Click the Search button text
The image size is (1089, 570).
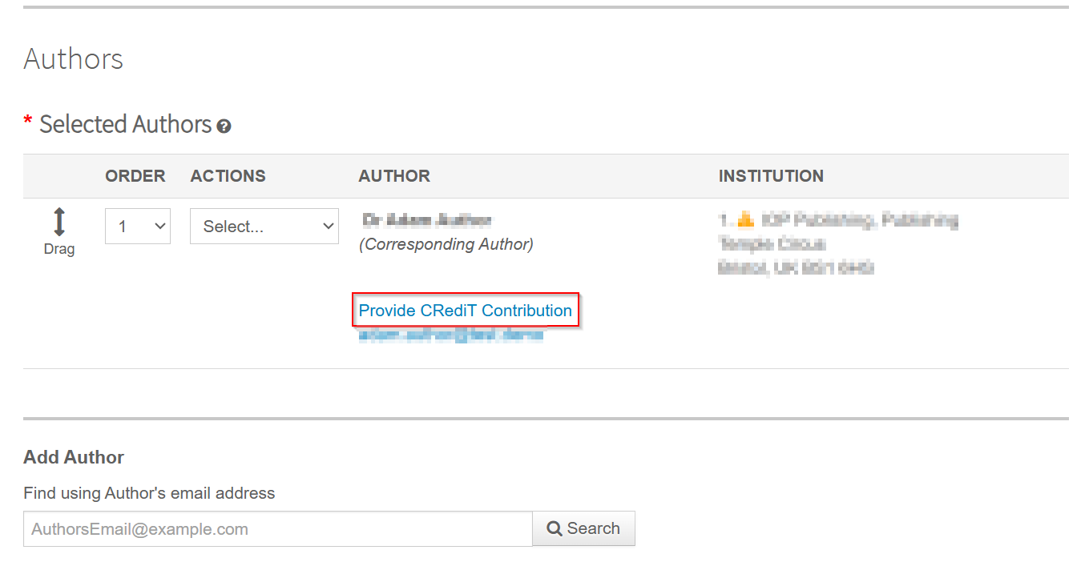594,528
